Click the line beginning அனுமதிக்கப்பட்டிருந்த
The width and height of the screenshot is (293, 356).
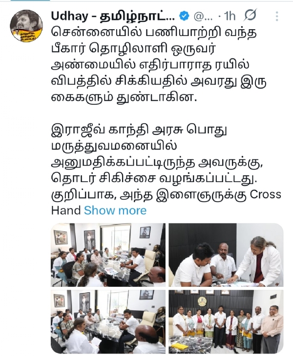pos(157,163)
